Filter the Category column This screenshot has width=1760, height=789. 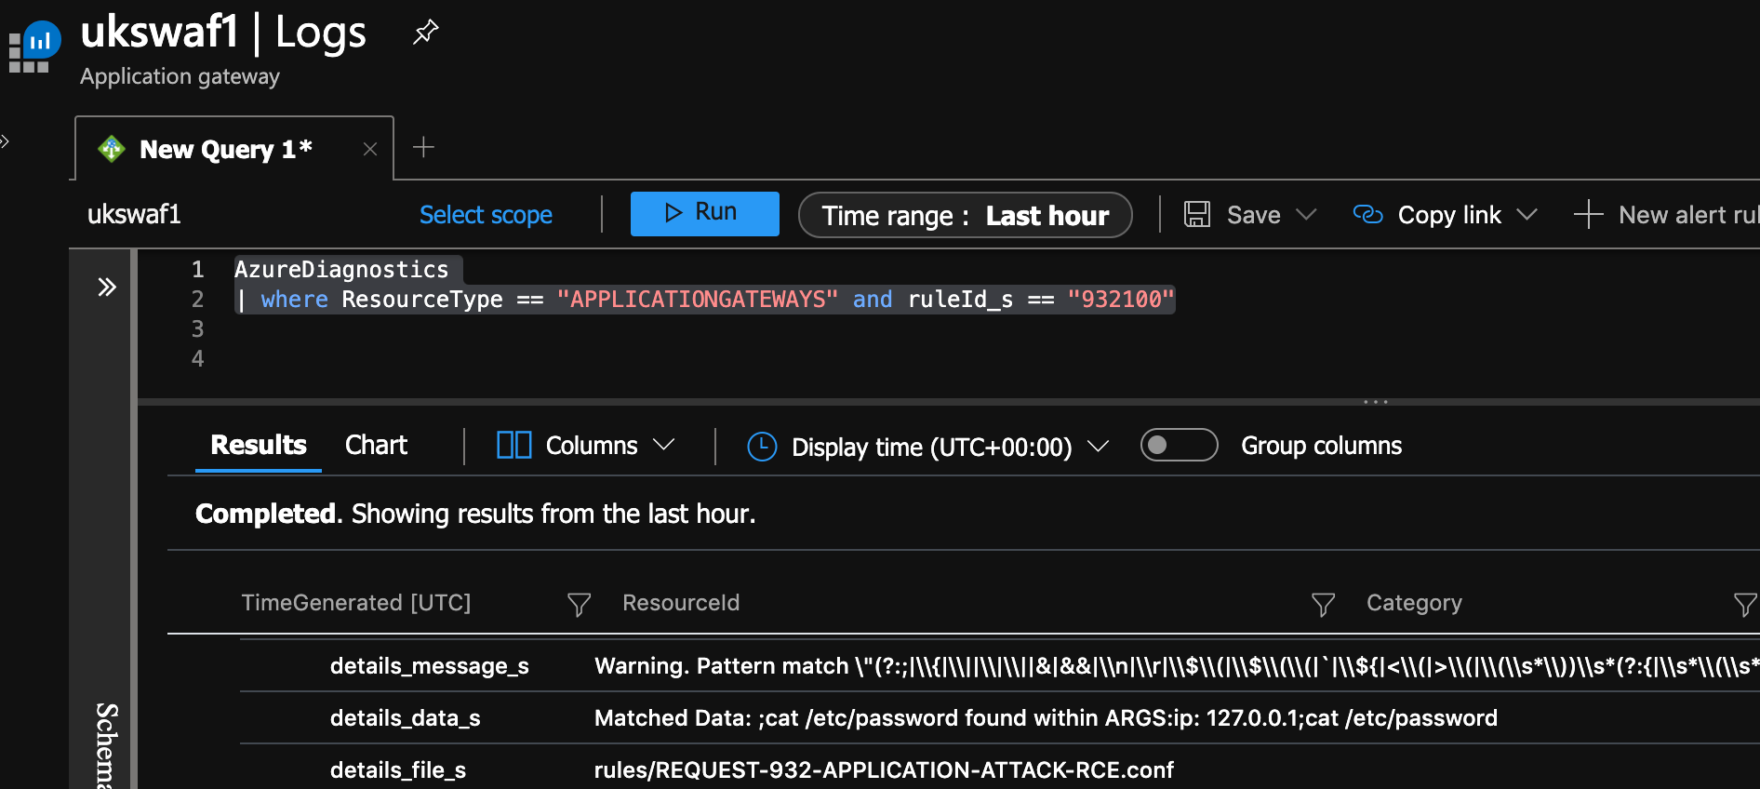1746,605
